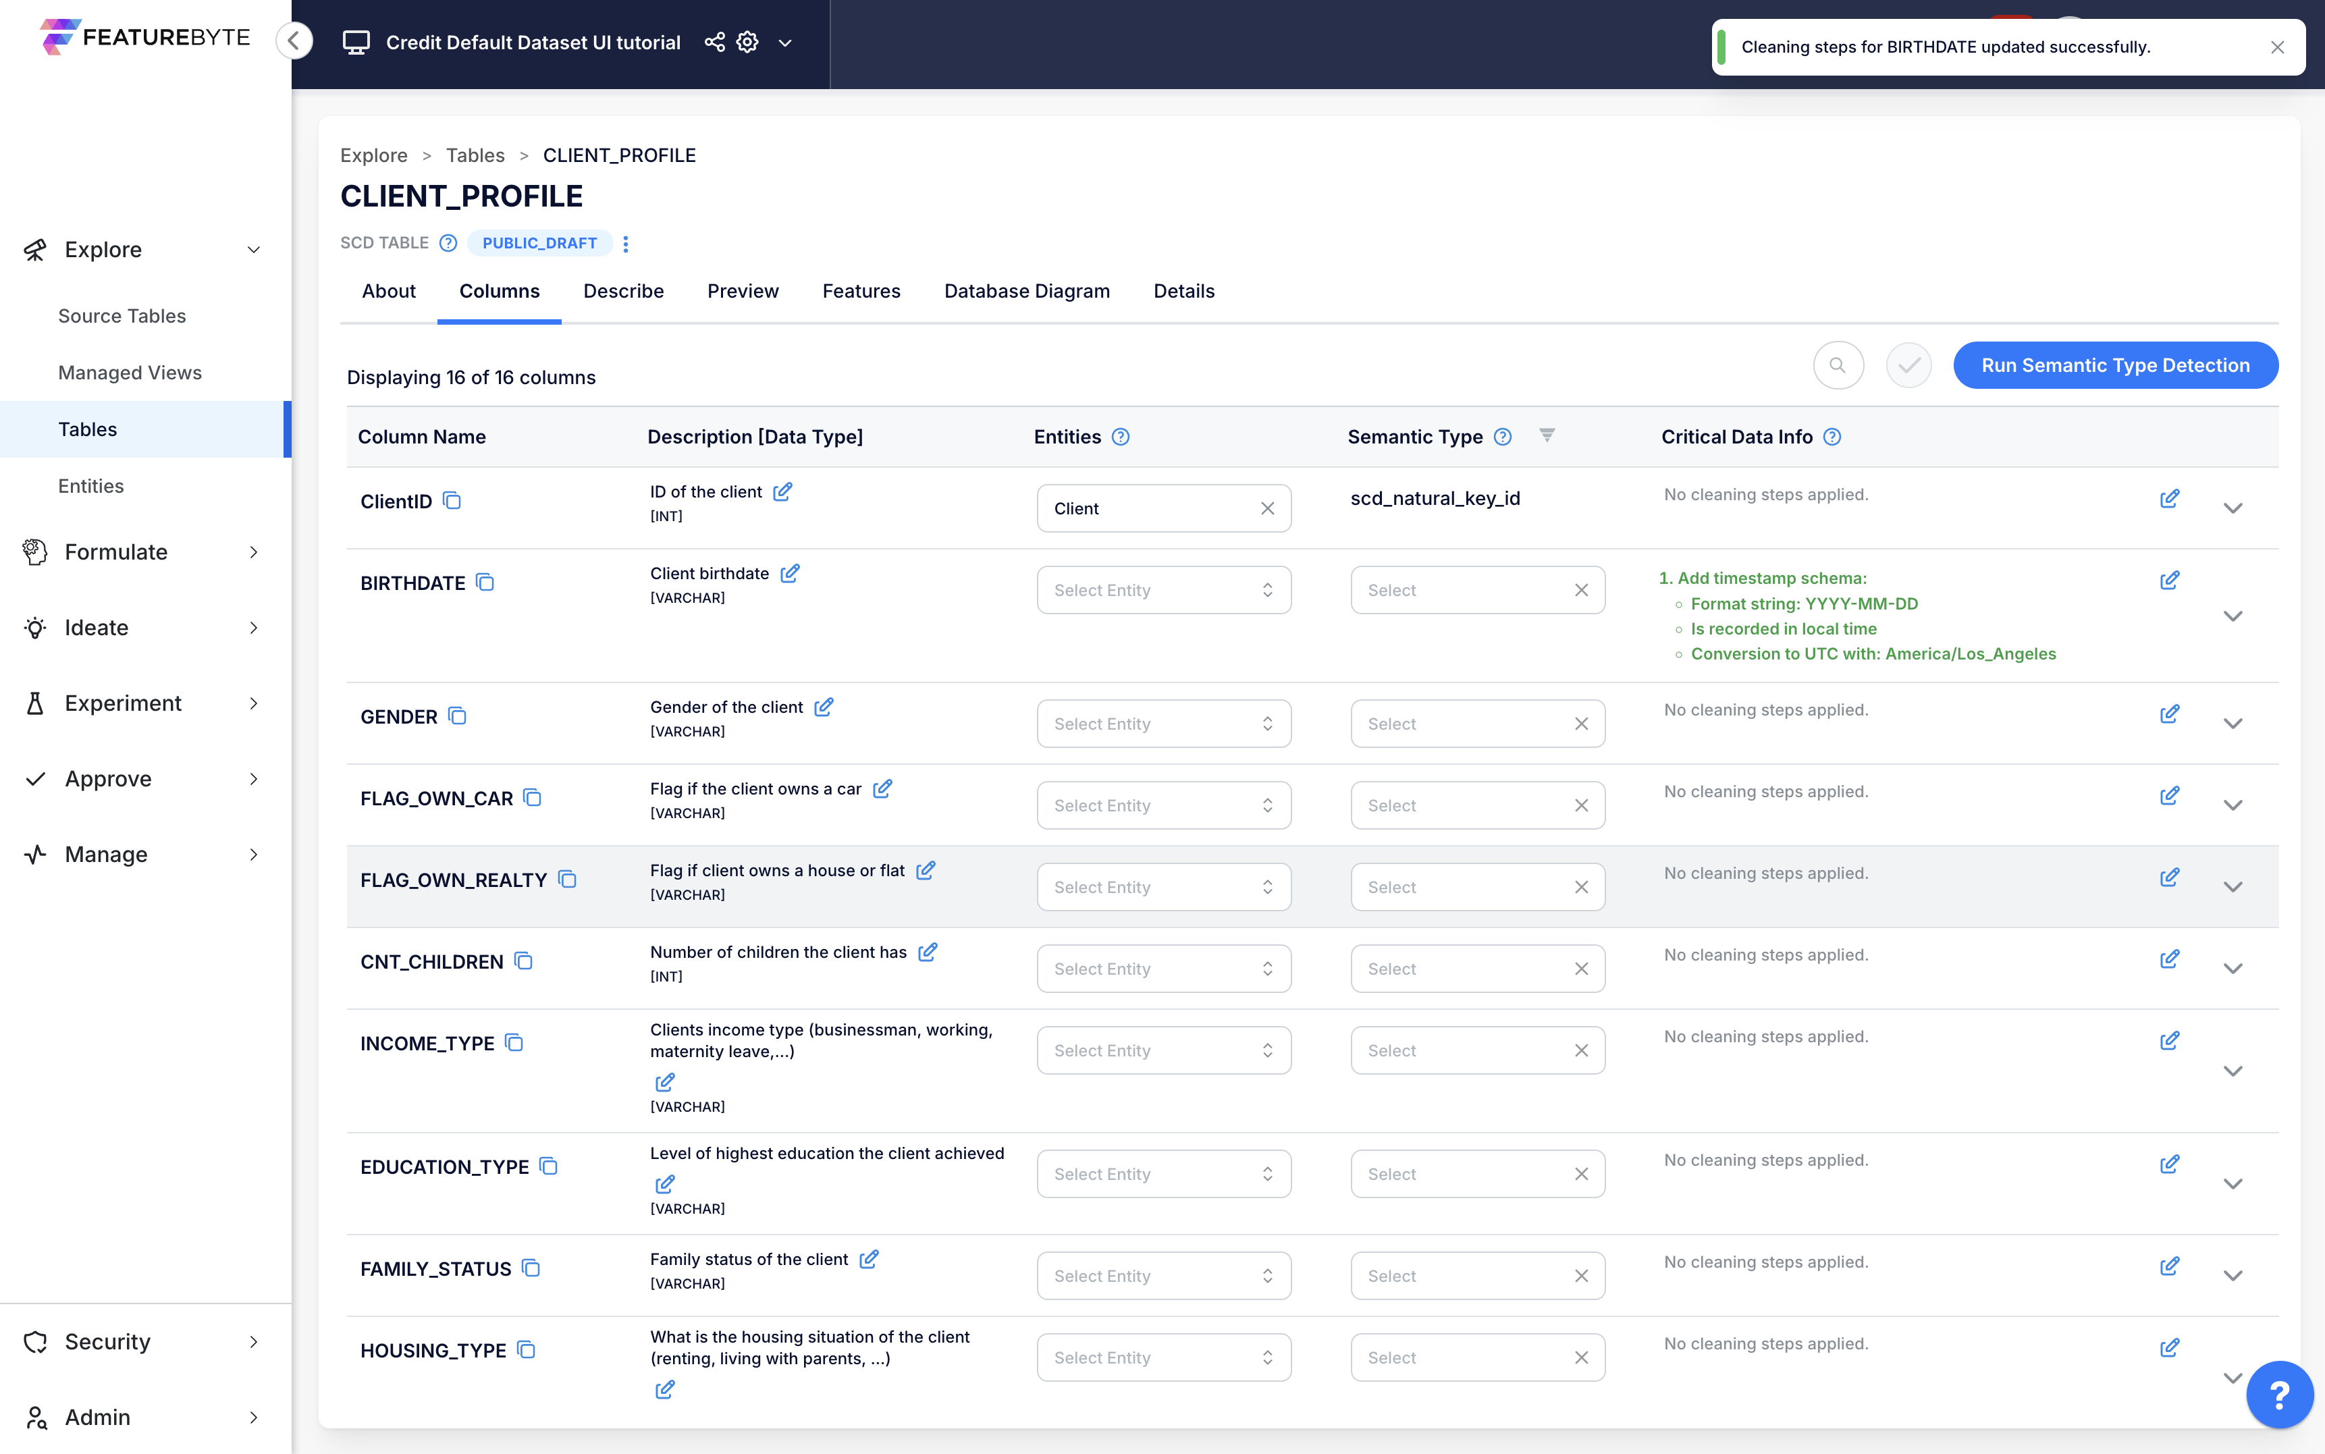Edit GENDER cleaning steps pencil icon
Image resolution: width=2325 pixels, height=1454 pixels.
2169,714
